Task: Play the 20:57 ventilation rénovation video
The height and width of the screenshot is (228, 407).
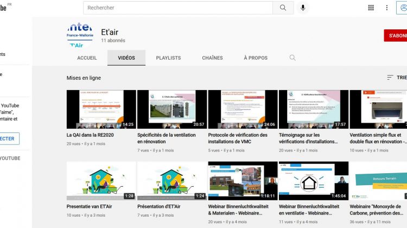Action: point(171,109)
